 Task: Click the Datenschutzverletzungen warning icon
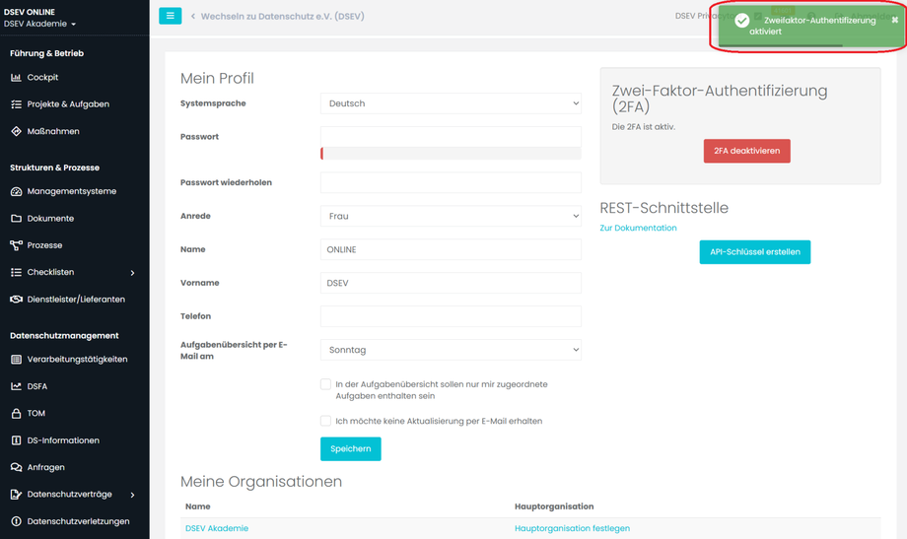pos(16,521)
